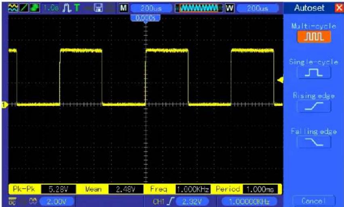Viewport: 344px width, 207px height.
Task: Click the waveform memory overview thumbnail
Action: (x=199, y=8)
